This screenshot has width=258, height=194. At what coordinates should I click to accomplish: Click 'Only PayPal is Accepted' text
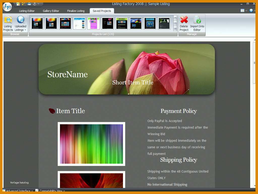pyautogui.click(x=165, y=121)
